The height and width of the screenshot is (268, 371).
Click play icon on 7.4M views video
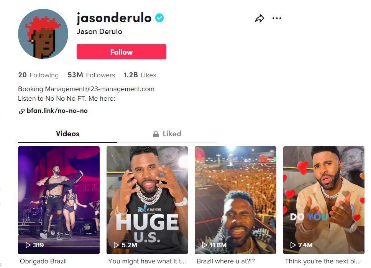[x=293, y=245]
